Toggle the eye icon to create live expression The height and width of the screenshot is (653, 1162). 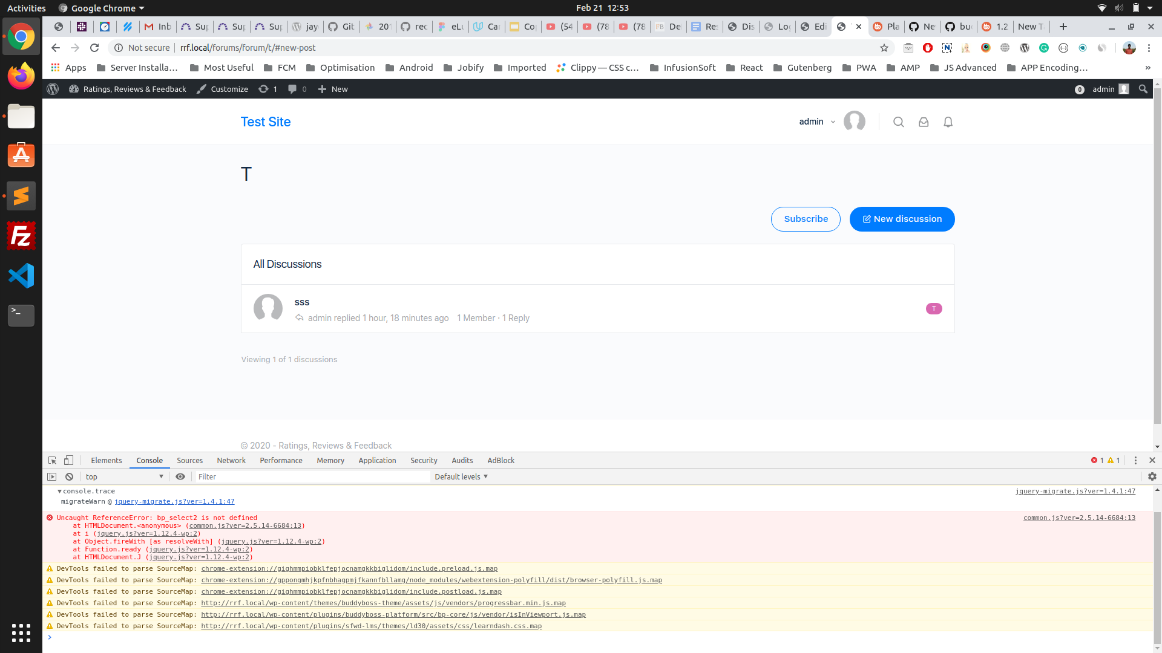(180, 476)
